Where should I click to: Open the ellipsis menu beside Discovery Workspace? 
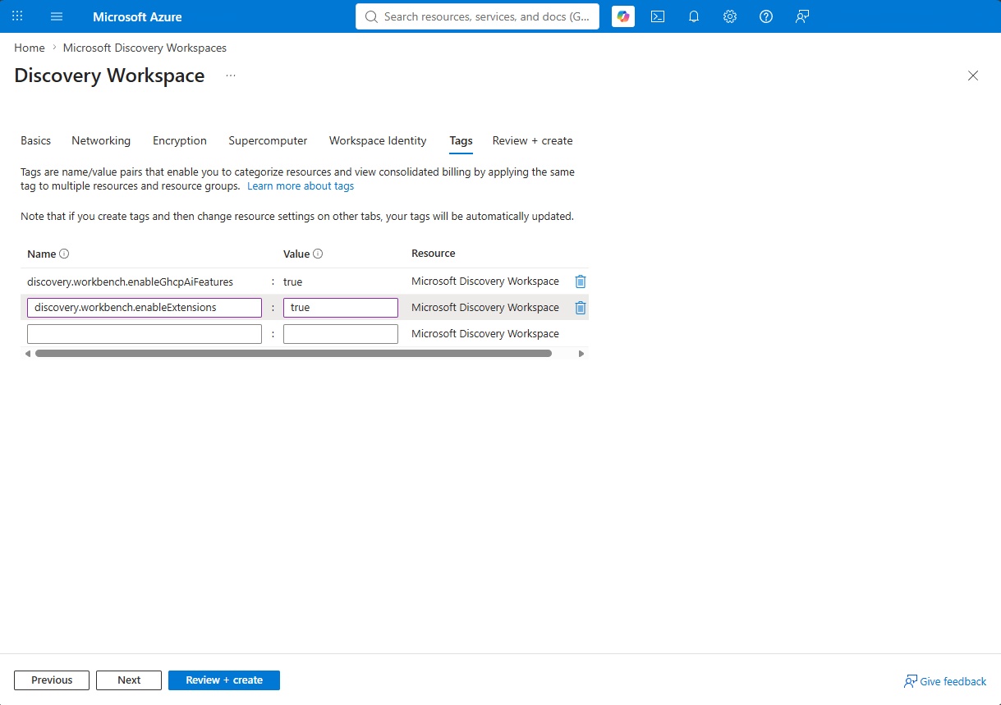[x=231, y=76]
